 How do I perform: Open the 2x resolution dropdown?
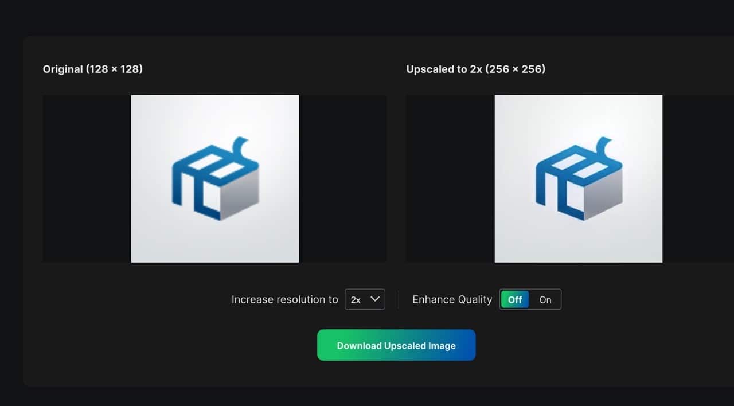click(x=364, y=299)
